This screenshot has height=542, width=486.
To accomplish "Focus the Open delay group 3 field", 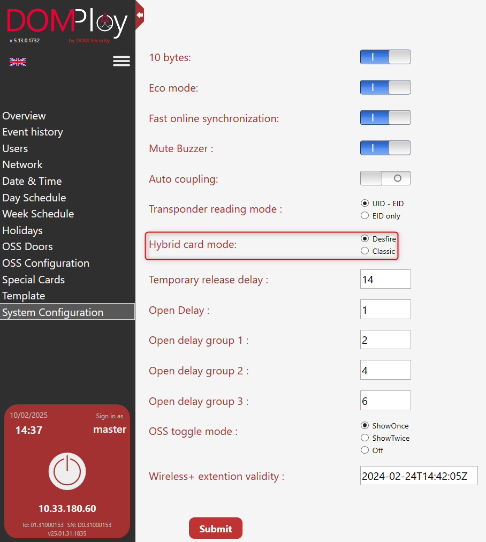I will click(x=385, y=401).
